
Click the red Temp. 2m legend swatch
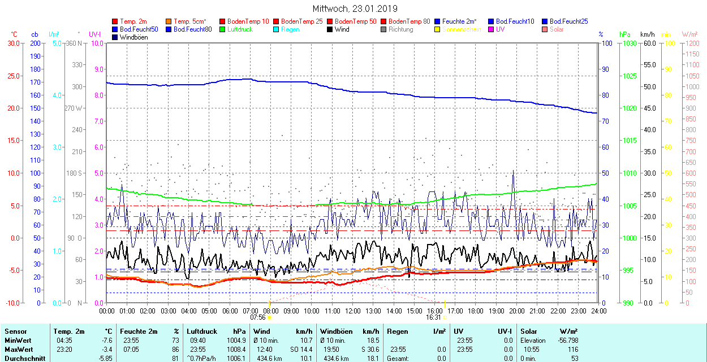tap(115, 21)
